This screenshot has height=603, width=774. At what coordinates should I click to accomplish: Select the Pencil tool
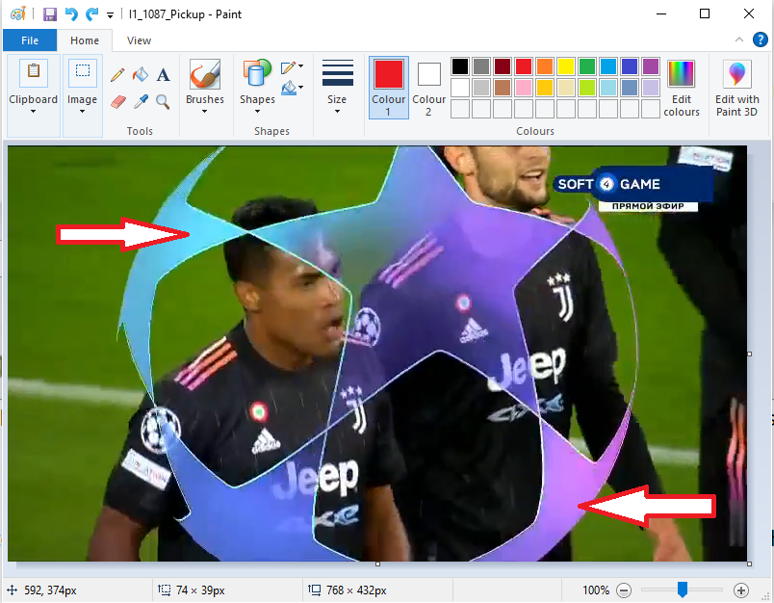click(x=117, y=74)
